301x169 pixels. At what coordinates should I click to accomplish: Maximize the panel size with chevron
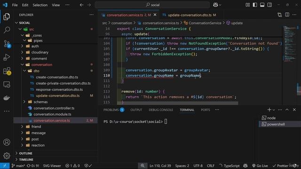[287, 110]
